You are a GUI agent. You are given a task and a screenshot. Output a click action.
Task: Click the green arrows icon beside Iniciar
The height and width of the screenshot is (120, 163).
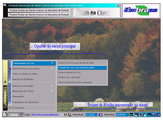pyautogui.click(x=5, y=114)
